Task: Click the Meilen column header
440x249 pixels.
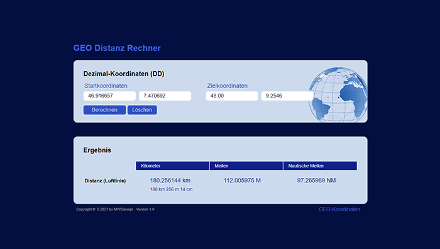Action: click(x=246, y=165)
